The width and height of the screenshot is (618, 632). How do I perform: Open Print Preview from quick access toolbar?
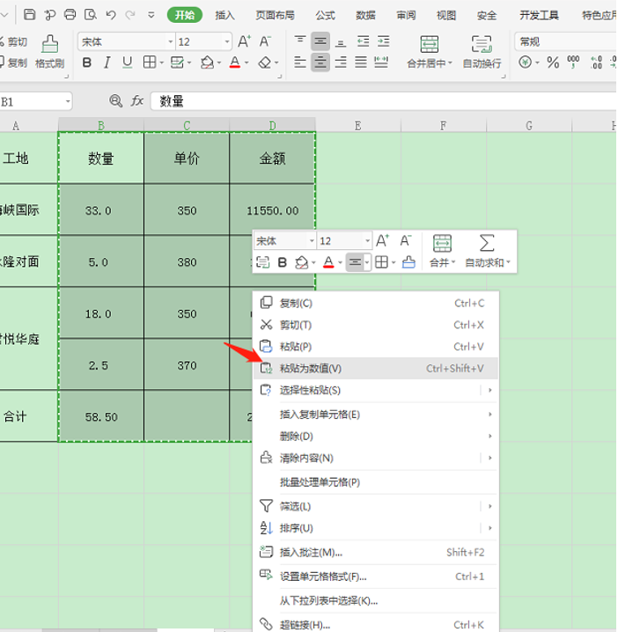tap(91, 15)
